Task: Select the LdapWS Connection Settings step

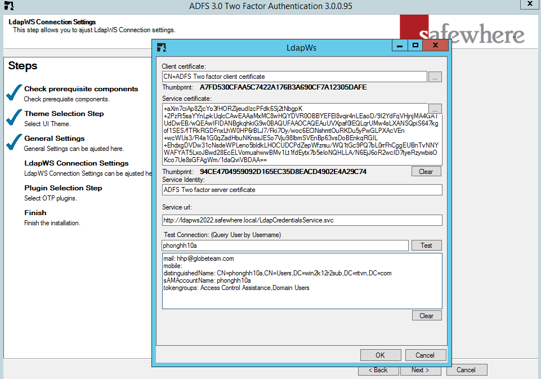Action: click(76, 163)
